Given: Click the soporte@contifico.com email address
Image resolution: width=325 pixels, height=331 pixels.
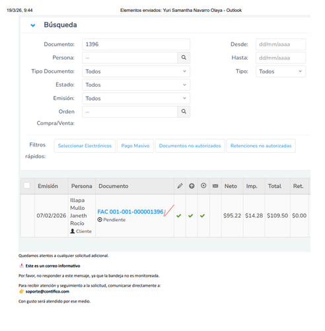Looking at the screenshot, I should coord(48,291).
